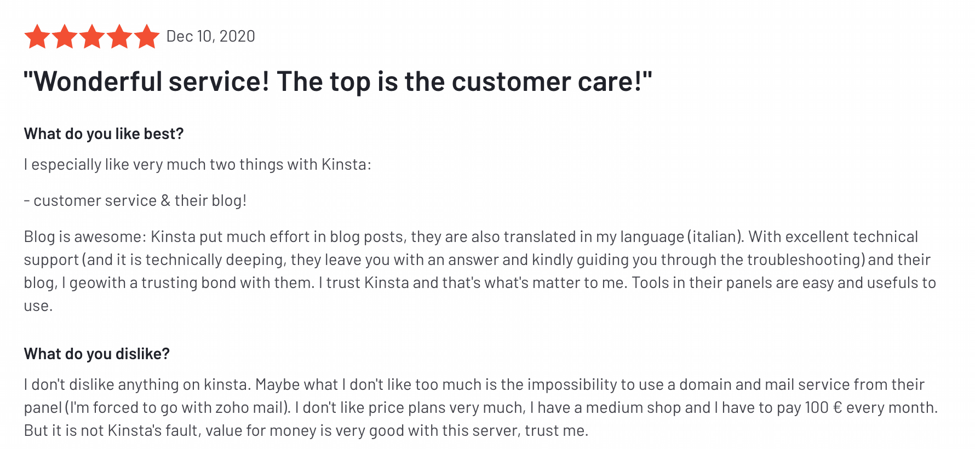Click the first orange rating star
The image size is (975, 449).
pyautogui.click(x=37, y=37)
